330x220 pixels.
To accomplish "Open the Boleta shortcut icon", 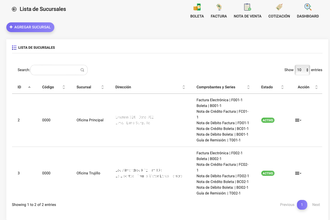I will (x=197, y=7).
